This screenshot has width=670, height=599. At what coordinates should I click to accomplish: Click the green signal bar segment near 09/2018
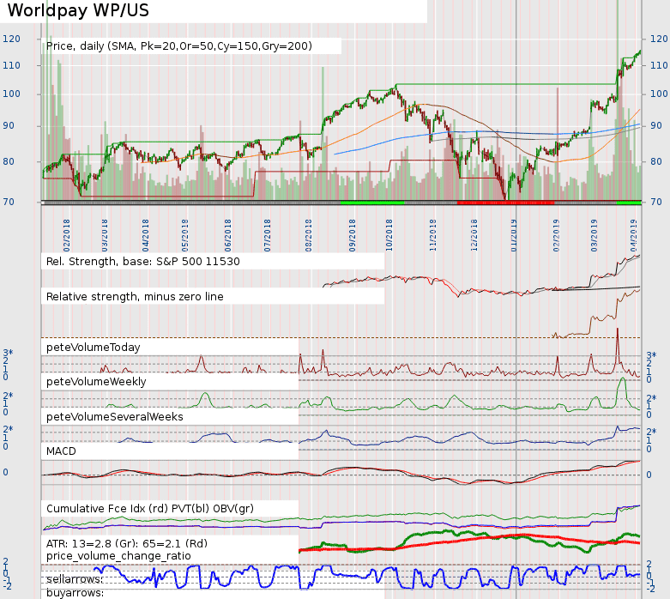[372, 203]
